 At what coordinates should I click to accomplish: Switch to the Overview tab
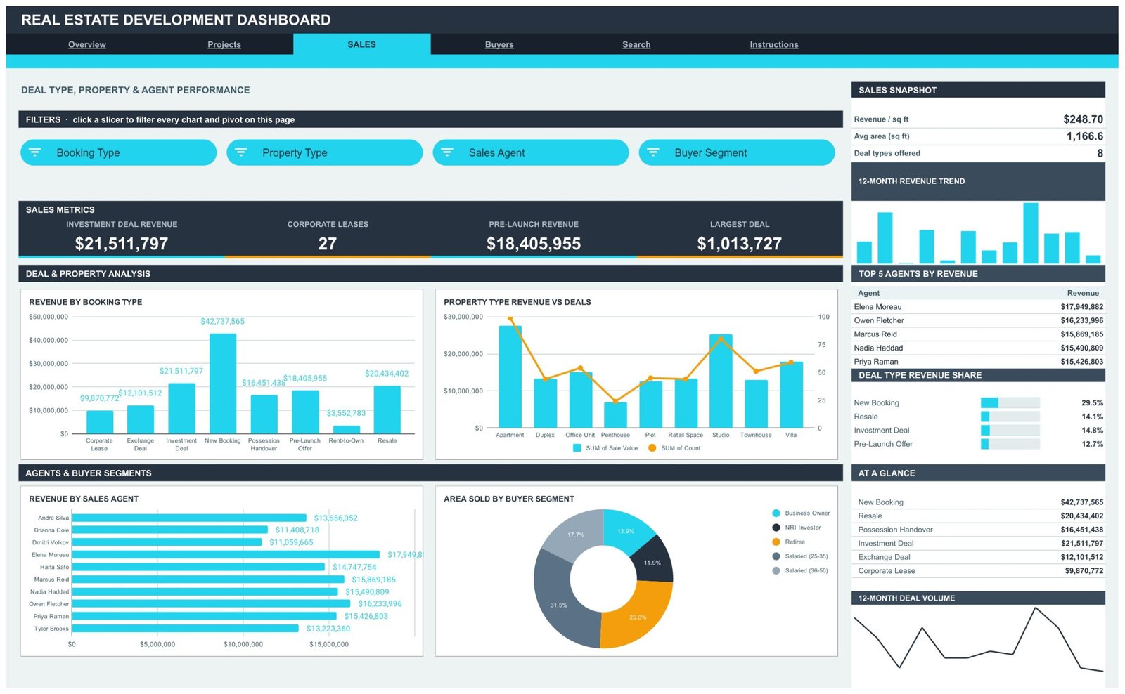point(87,44)
